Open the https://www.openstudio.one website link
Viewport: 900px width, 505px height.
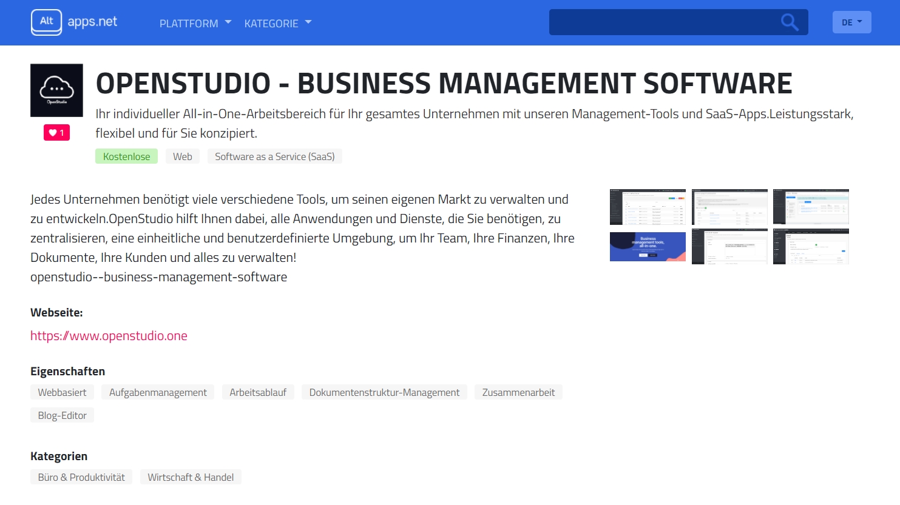109,336
